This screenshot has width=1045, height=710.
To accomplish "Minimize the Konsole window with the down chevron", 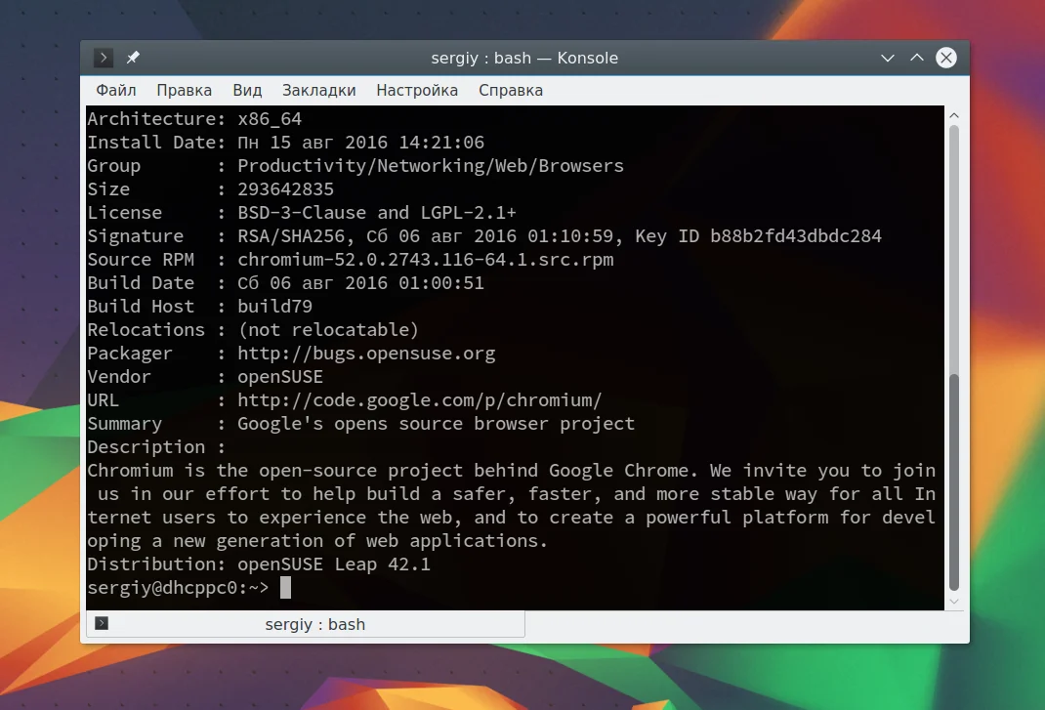I will point(887,58).
